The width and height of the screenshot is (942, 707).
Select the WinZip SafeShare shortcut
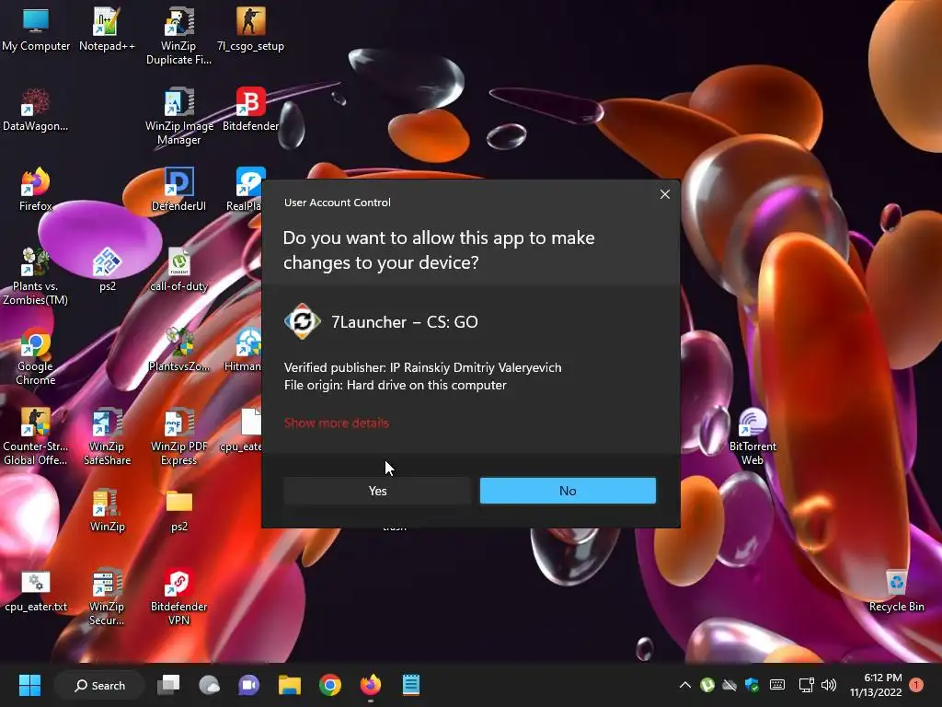coord(107,436)
